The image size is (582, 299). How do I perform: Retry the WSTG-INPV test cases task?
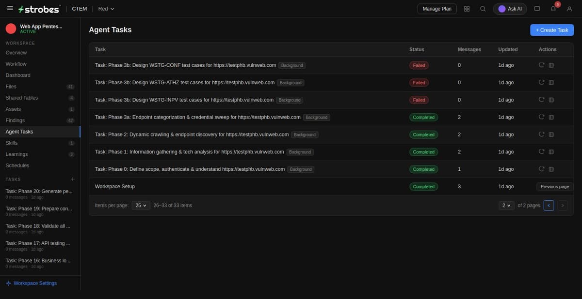[x=542, y=100]
